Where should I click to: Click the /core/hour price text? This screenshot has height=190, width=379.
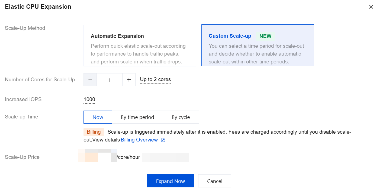tap(129, 157)
